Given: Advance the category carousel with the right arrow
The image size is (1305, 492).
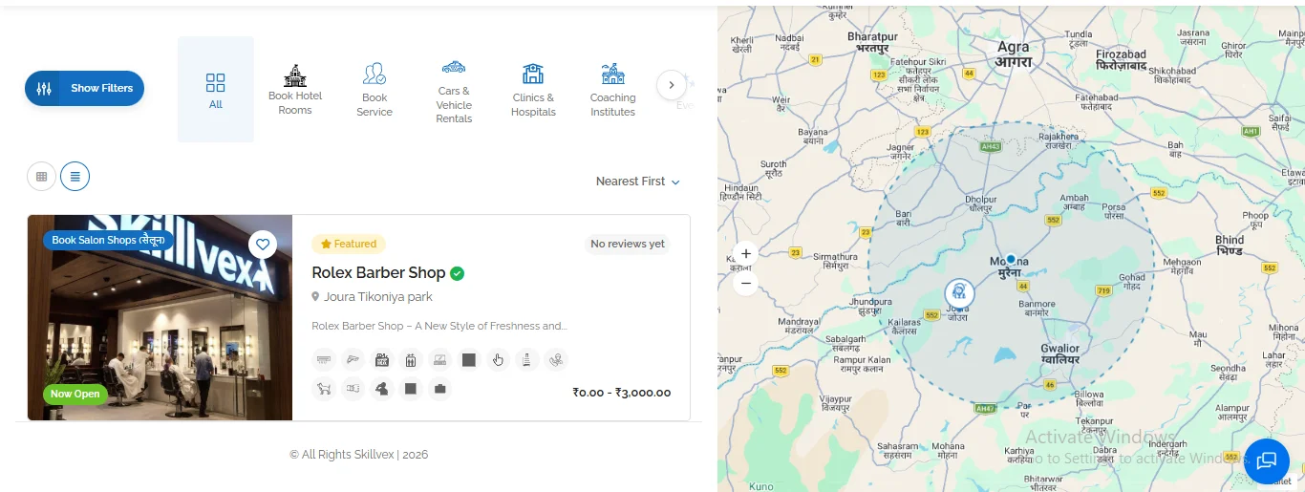Looking at the screenshot, I should (x=672, y=85).
